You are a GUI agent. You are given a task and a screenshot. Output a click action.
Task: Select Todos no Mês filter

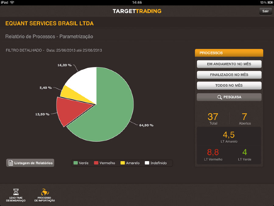click(229, 85)
